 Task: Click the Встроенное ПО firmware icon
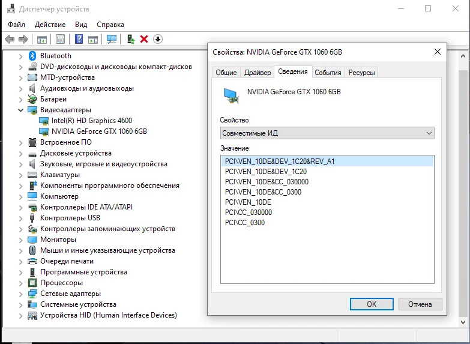click(32, 142)
